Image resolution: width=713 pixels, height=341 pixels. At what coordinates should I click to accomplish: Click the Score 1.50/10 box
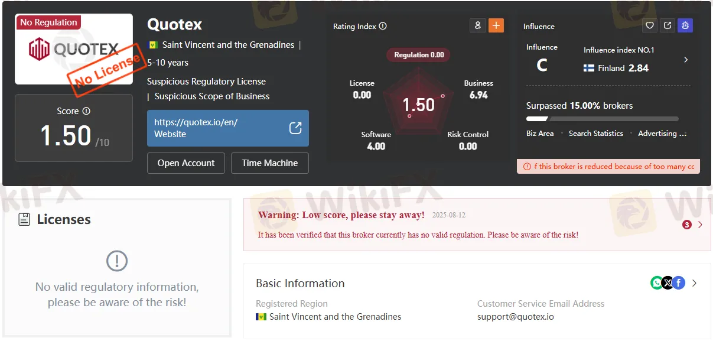pyautogui.click(x=74, y=128)
